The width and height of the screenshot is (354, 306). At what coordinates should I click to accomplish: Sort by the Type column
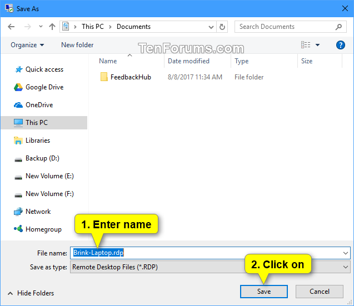coord(241,61)
